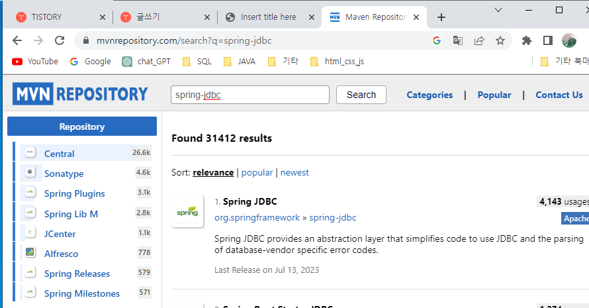Filter by Spring Releases repository
The height and width of the screenshot is (308, 589).
[x=77, y=274]
